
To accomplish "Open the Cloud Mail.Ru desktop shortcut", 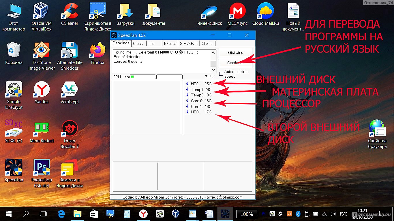I will pos(266,14).
